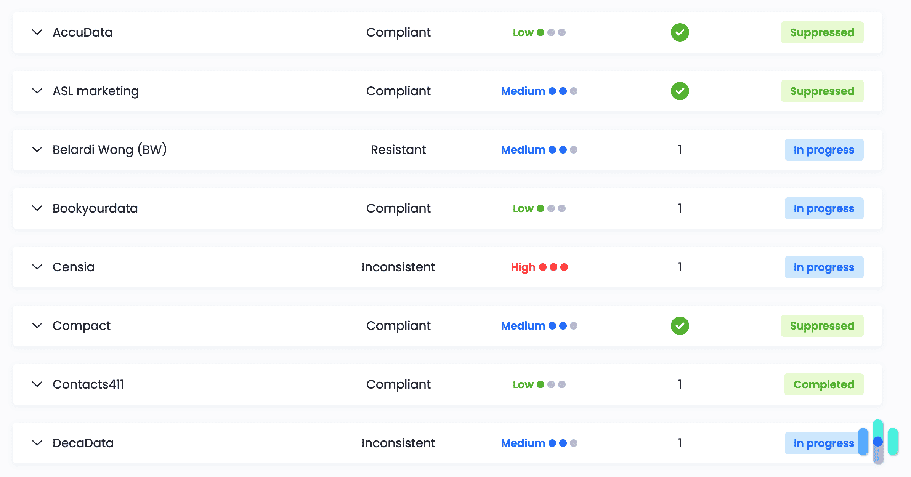This screenshot has height=477, width=911.
Task: Toggle the DecaData row chevron
Action: [x=37, y=443]
